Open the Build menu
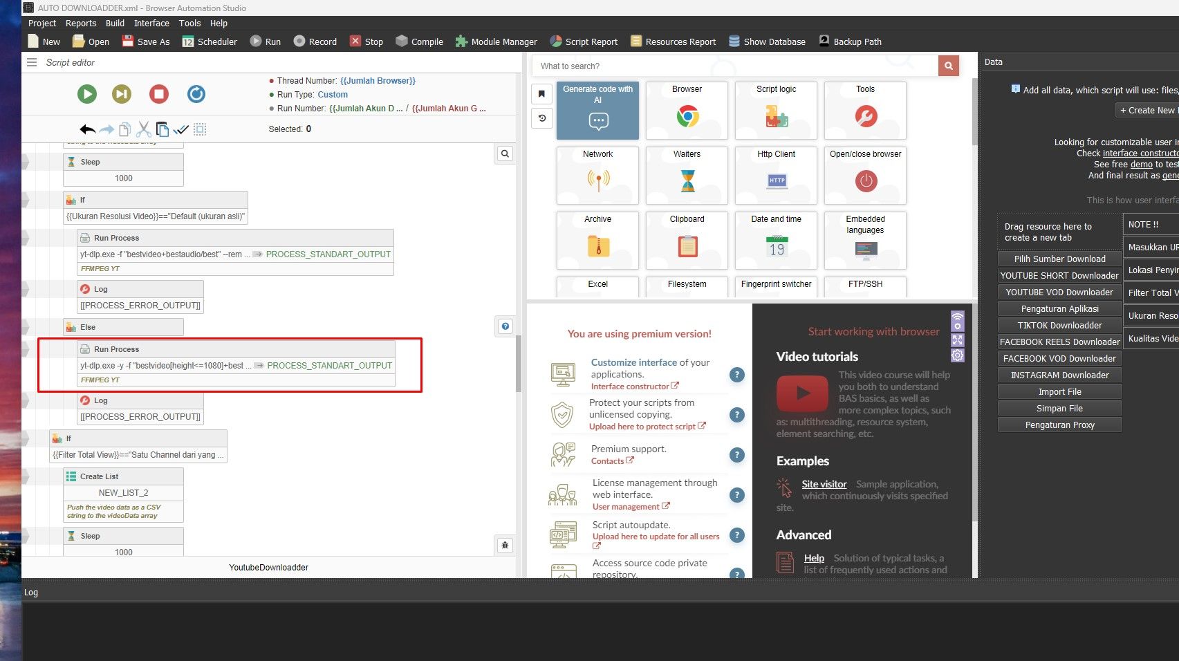This screenshot has height=661, width=1179. tap(115, 23)
